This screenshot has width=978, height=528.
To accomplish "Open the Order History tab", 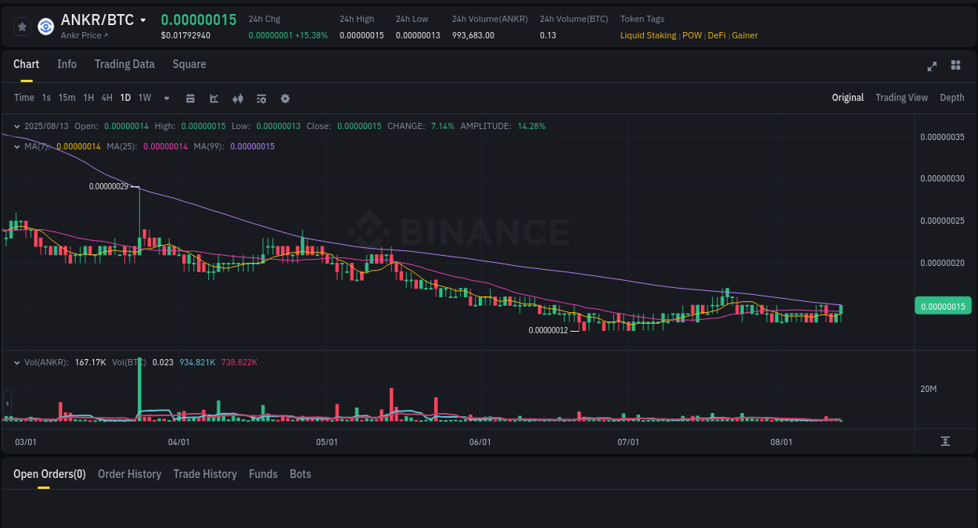I will point(129,474).
